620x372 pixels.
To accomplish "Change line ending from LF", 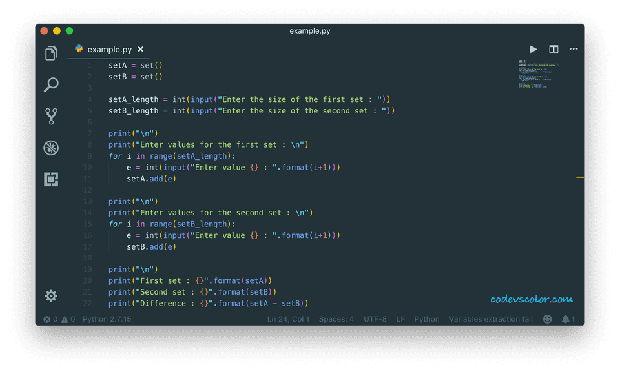I will [400, 318].
